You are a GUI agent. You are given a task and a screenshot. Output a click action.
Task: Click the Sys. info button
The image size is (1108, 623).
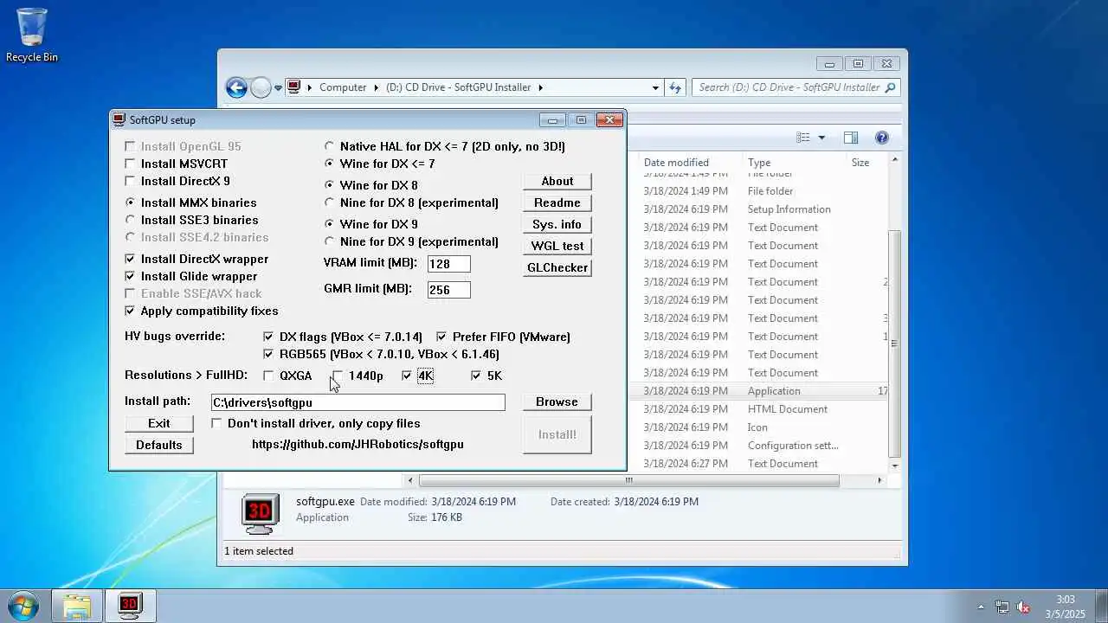557,224
